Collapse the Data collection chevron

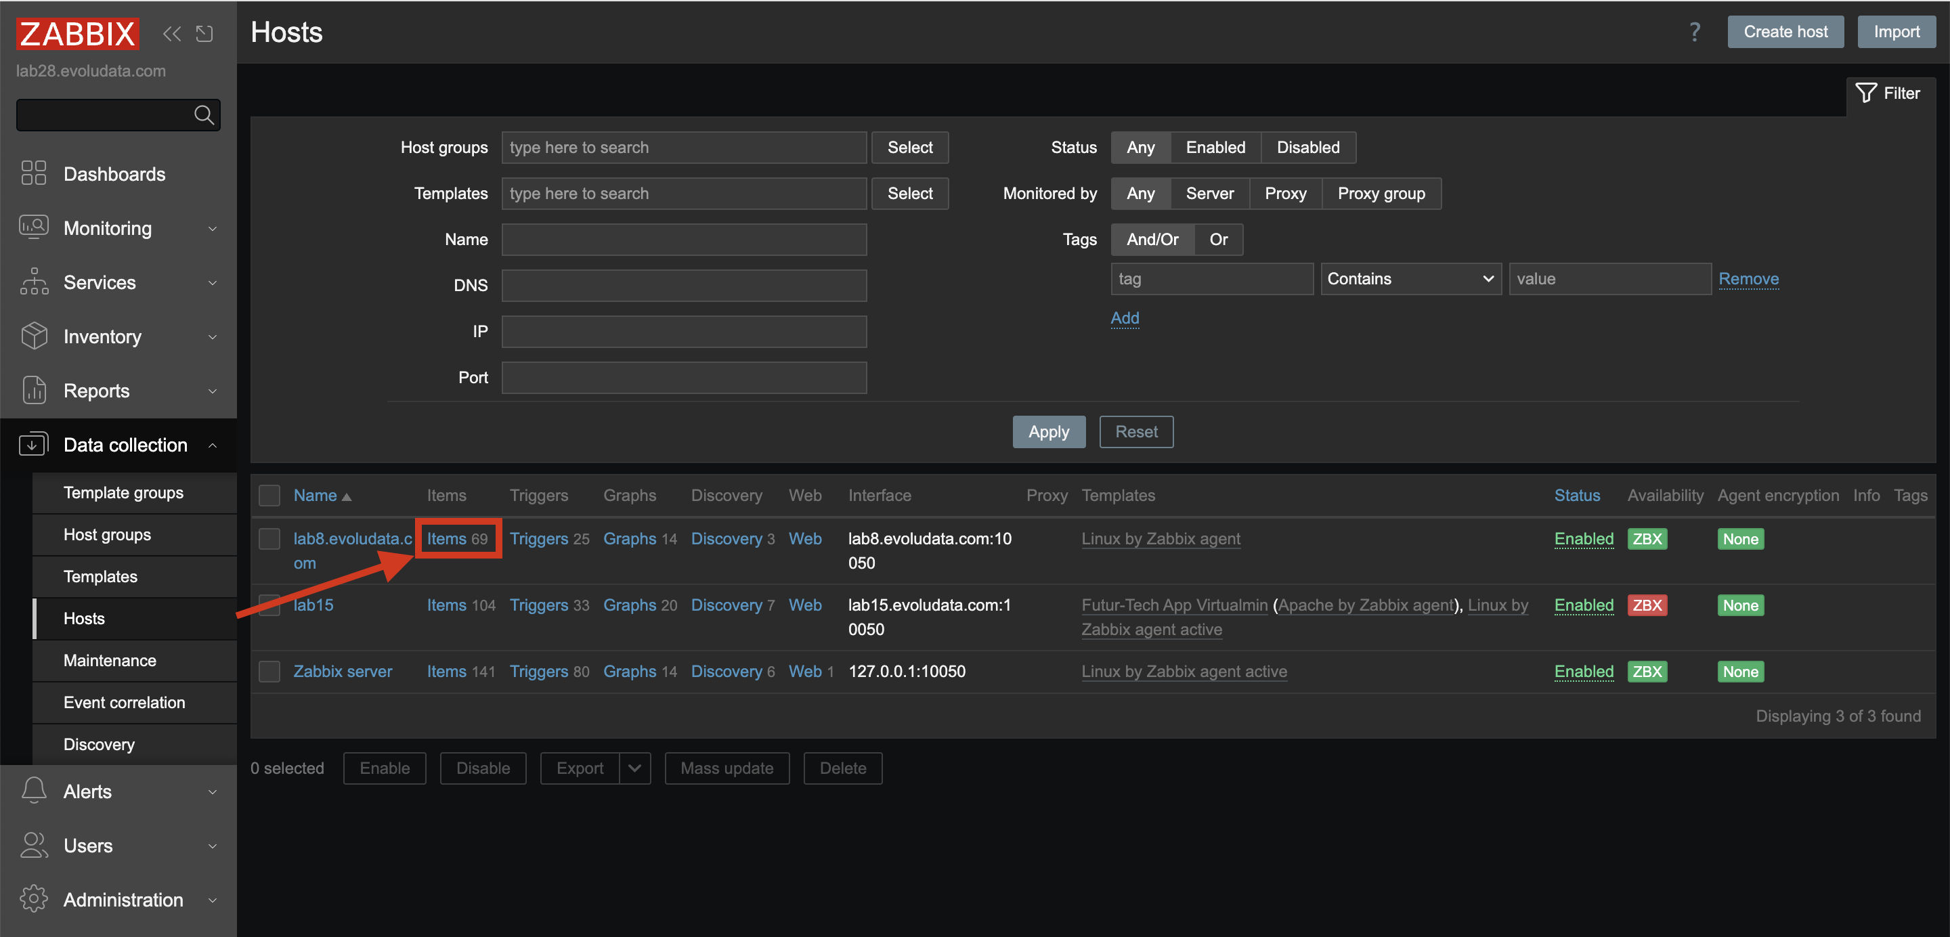click(213, 445)
